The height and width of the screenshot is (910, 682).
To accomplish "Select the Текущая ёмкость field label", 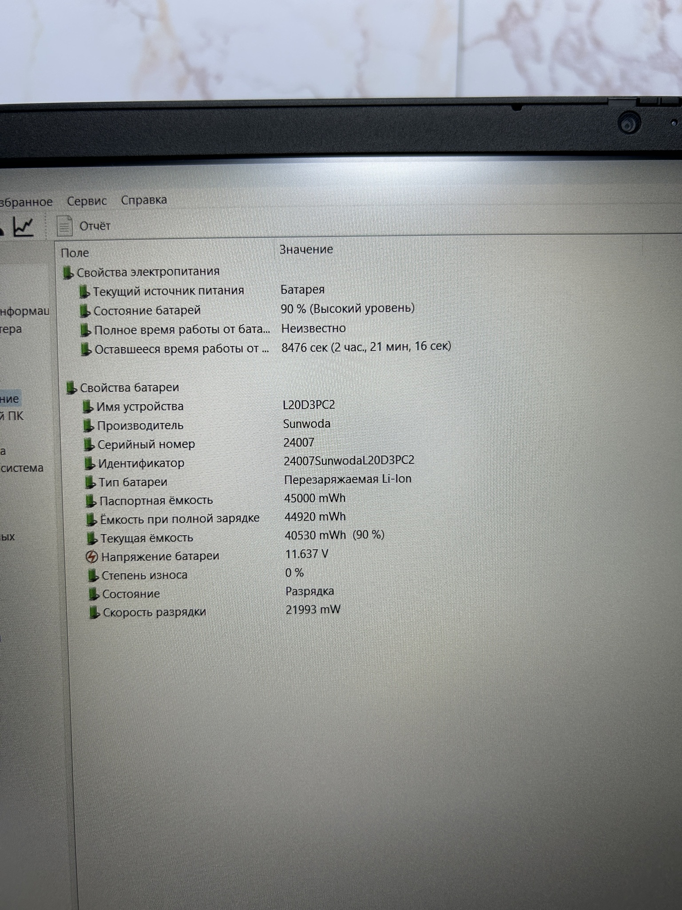I will coord(147,538).
